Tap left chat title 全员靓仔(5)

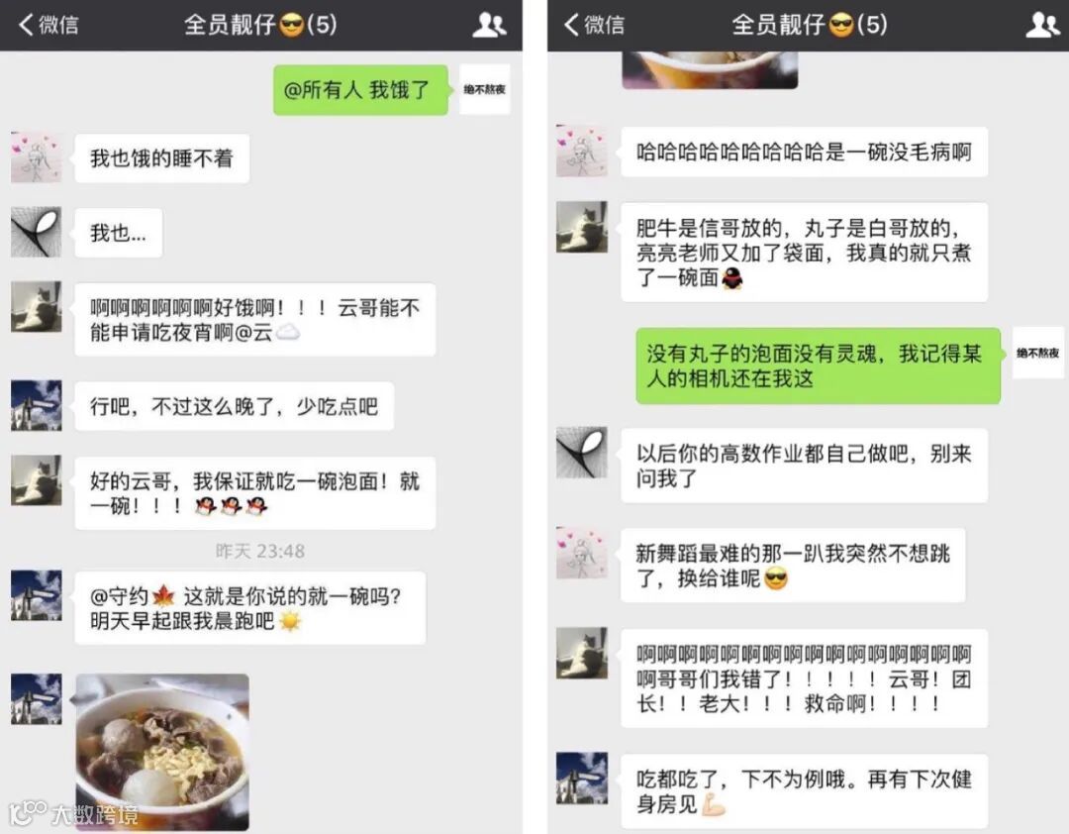click(260, 25)
